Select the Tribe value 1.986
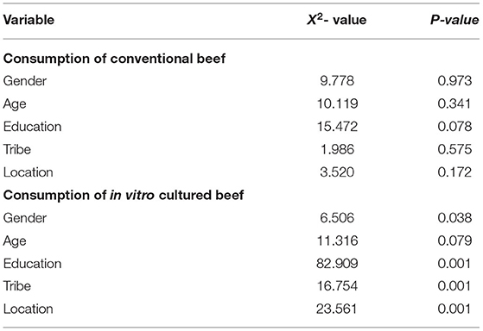This screenshot has height=331, width=483. tap(337, 149)
